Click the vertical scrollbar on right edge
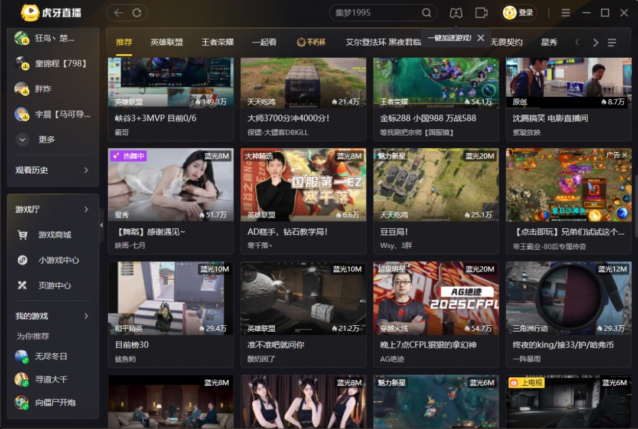Image resolution: width=638 pixels, height=429 pixels. [636, 206]
